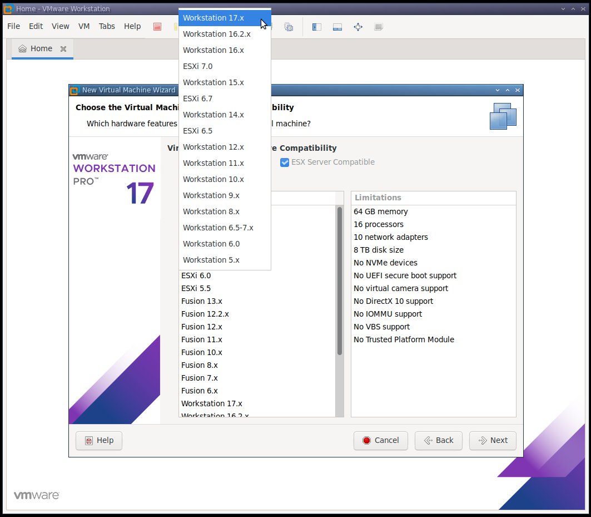The image size is (591, 517).
Task: Select ESXi 6.7 from the dropdown
Action: (225, 99)
